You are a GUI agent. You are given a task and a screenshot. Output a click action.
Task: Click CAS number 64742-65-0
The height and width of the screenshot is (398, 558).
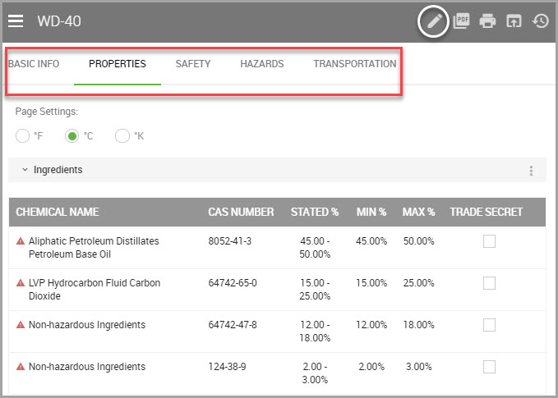coord(233,283)
